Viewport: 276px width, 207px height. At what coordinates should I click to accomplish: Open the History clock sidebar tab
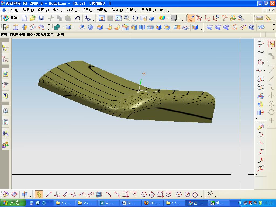(x=5, y=111)
